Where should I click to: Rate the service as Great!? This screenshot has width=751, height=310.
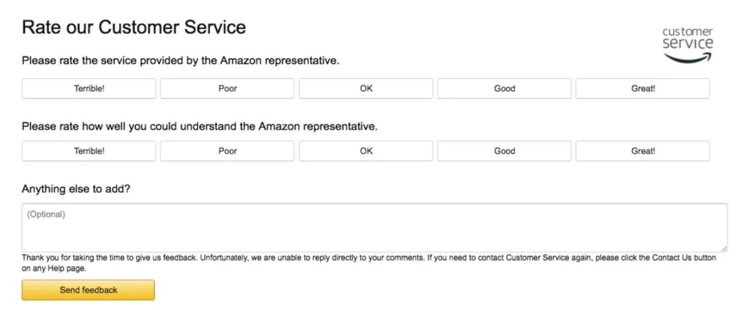[x=642, y=88]
